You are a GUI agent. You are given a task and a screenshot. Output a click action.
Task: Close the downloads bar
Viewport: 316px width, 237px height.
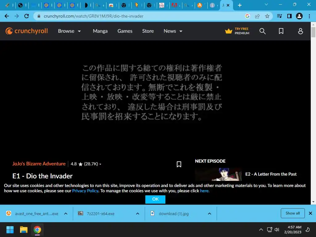[310, 213]
